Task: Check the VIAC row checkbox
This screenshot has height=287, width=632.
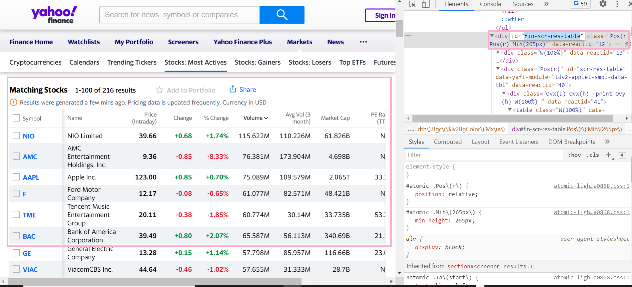Action: [16, 269]
